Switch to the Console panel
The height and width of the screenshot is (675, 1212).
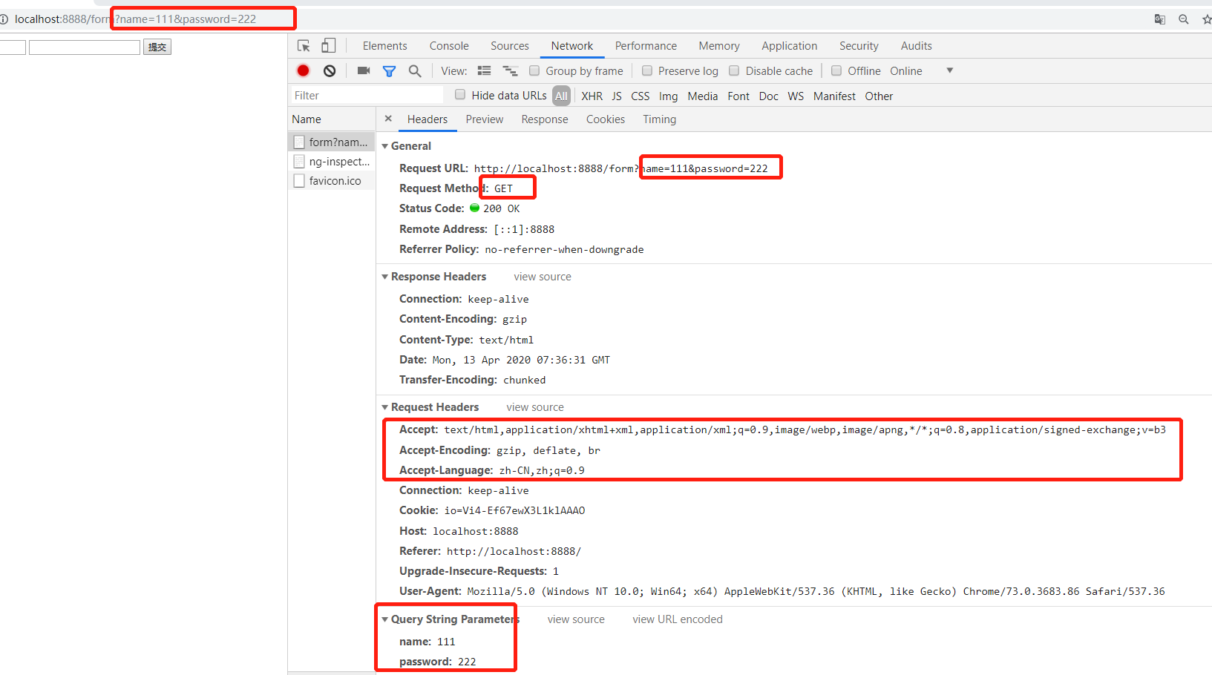[x=449, y=46]
